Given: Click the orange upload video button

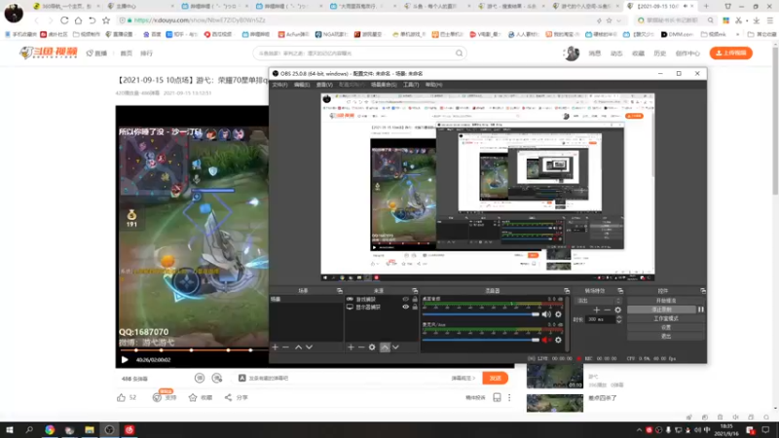Looking at the screenshot, I should pos(731,54).
